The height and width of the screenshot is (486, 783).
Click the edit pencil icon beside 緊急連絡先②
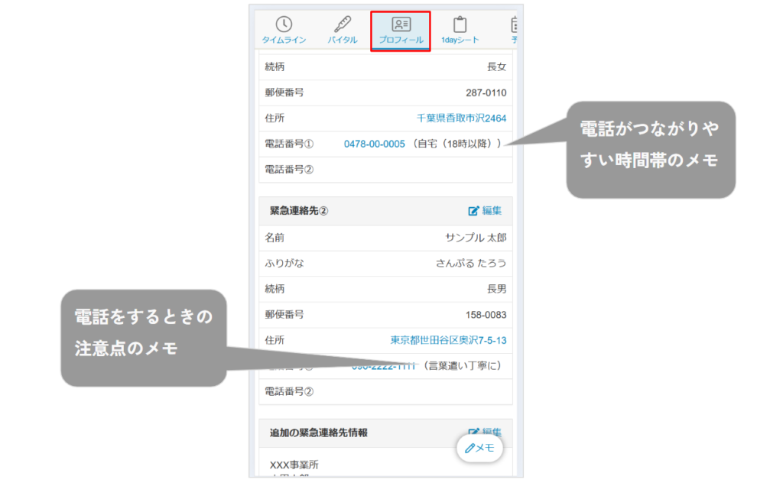[473, 211]
